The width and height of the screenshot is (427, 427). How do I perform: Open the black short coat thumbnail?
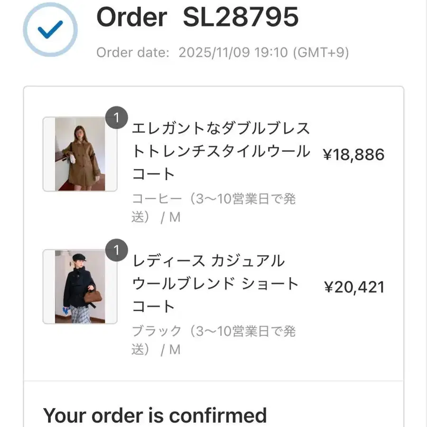80,287
